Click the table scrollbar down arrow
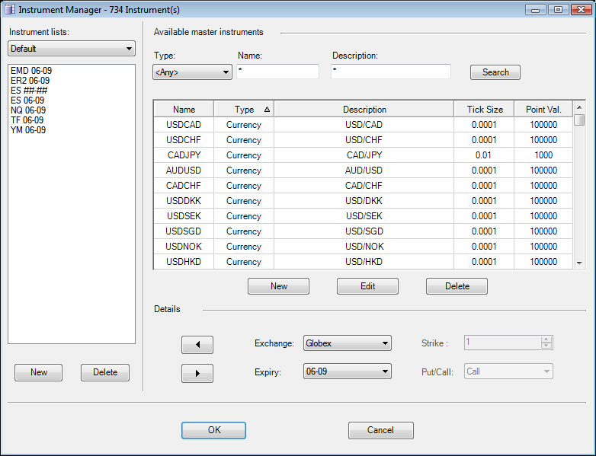 coord(579,263)
